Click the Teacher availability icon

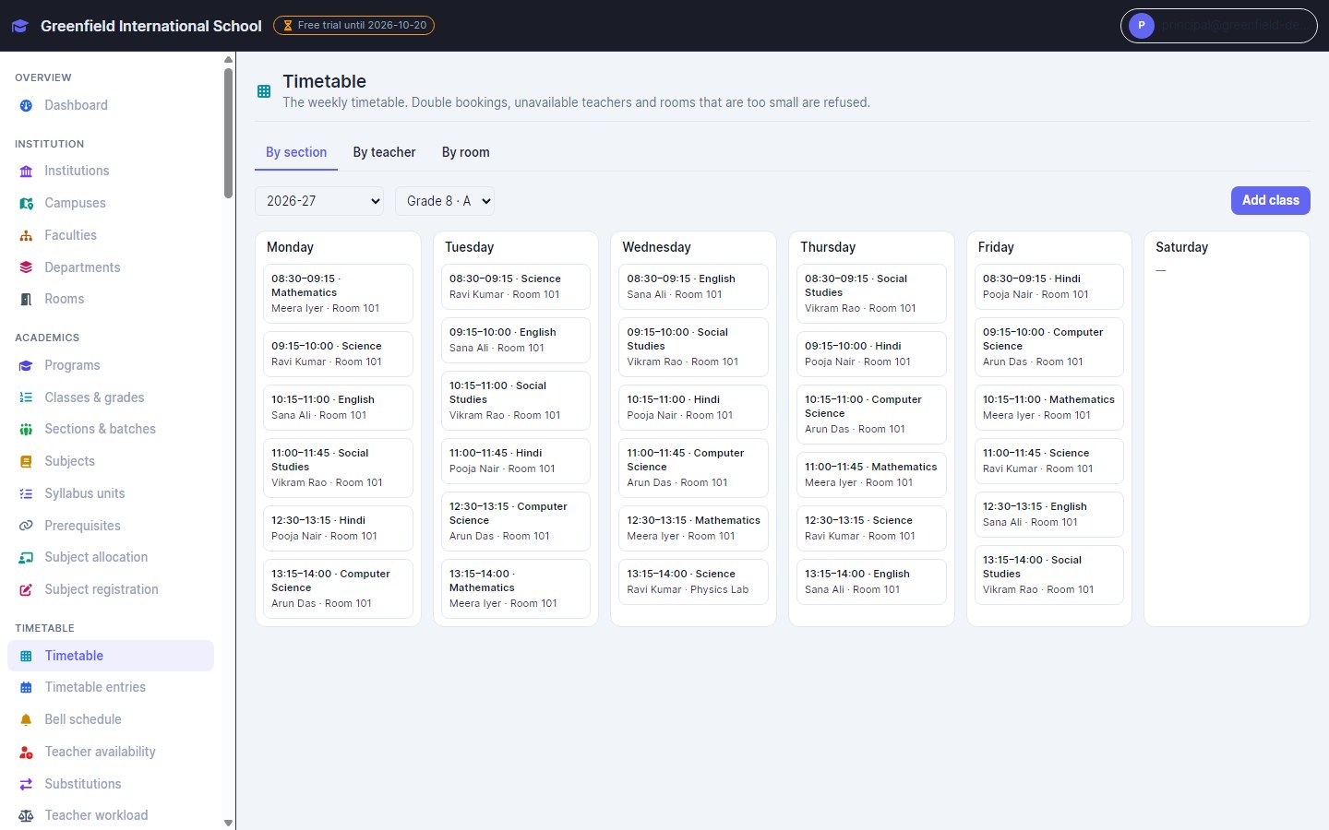[x=26, y=753]
